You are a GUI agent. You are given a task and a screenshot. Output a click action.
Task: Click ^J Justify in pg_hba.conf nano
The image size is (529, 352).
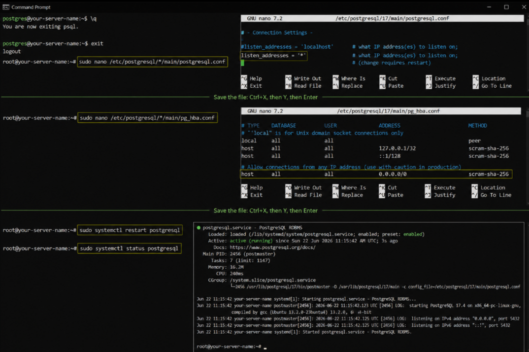click(440, 195)
